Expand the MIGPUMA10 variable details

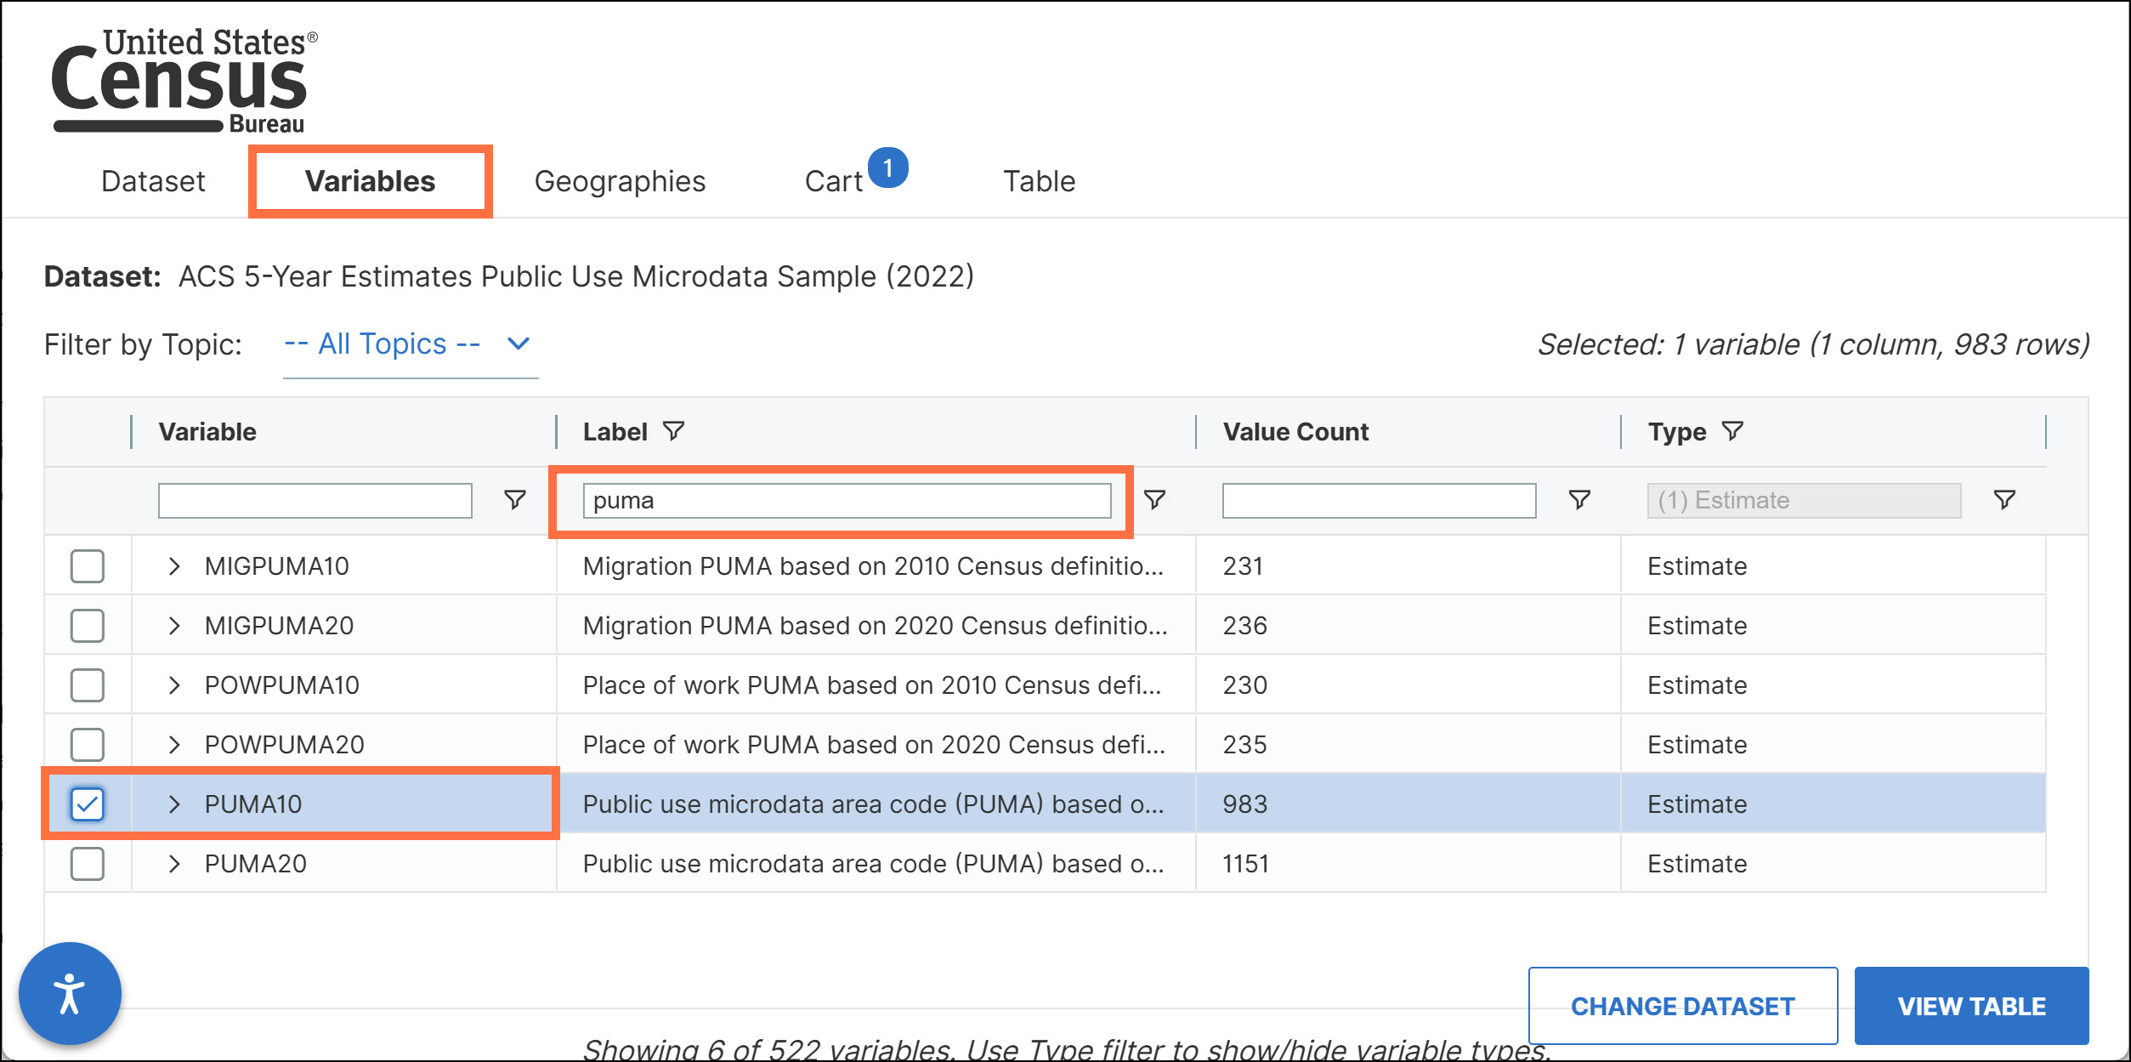(x=174, y=565)
